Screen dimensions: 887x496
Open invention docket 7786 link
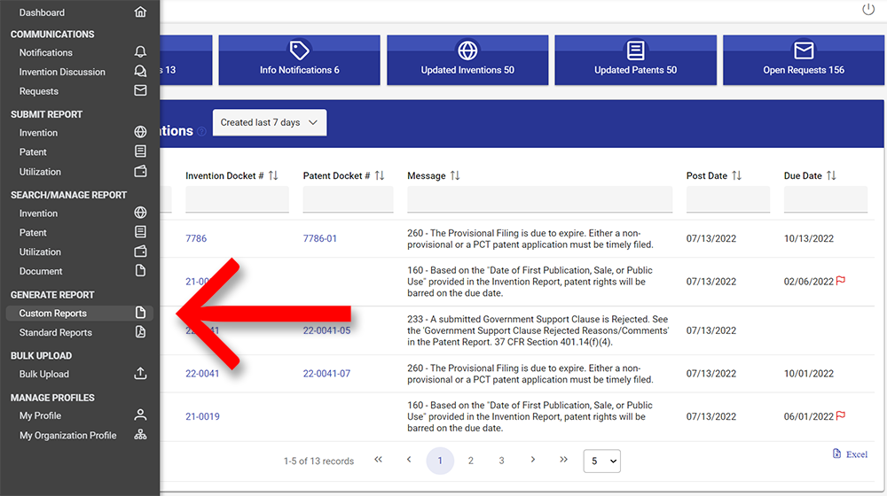pyautogui.click(x=196, y=238)
